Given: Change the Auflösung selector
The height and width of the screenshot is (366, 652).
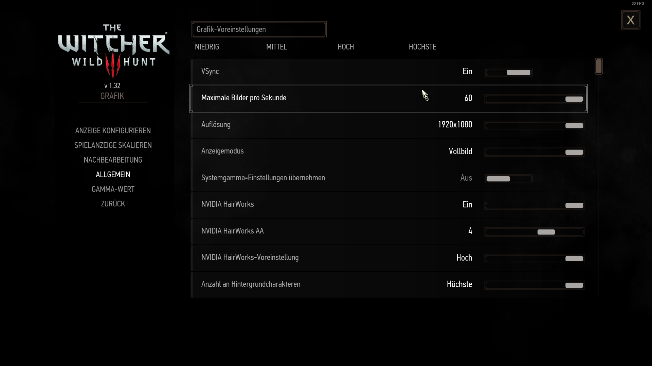Looking at the screenshot, I should pos(534,125).
